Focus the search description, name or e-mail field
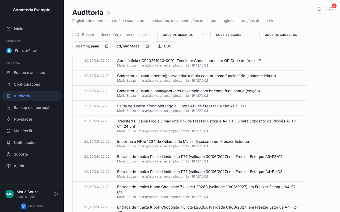This screenshot has width=340, height=212. click(x=114, y=34)
